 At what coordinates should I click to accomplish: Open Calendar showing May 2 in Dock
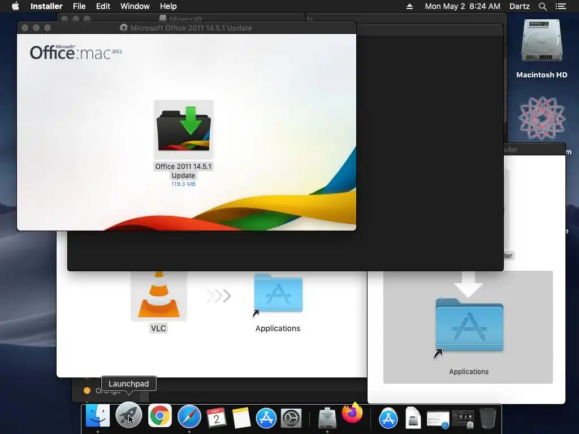coord(216,418)
